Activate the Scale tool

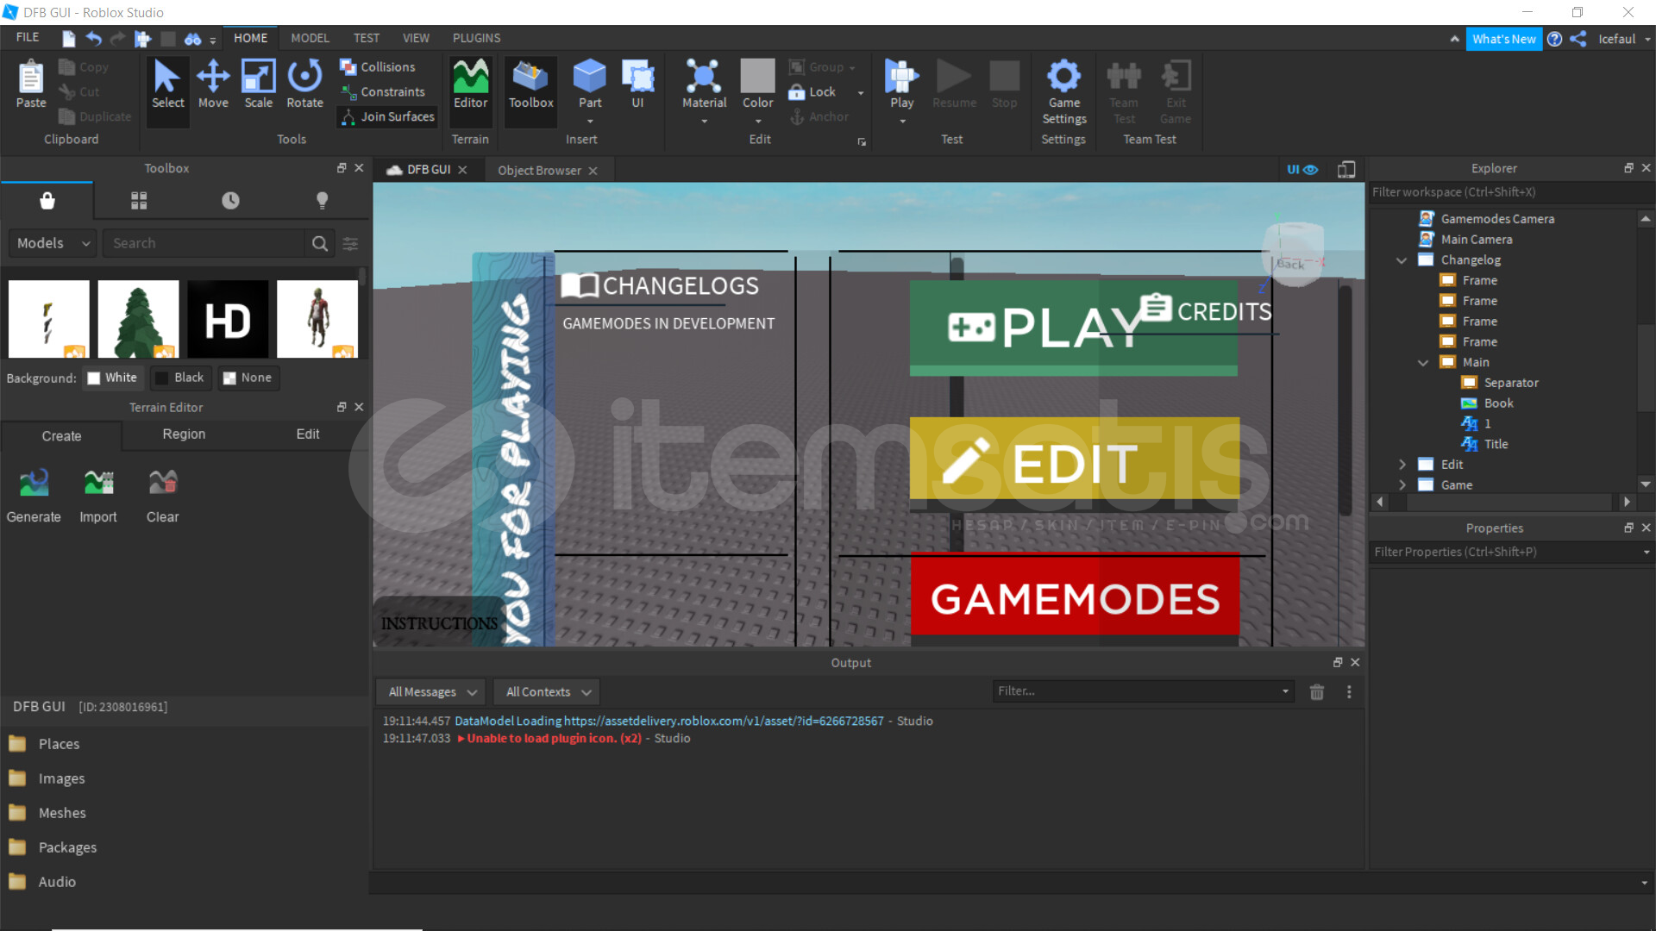pos(258,86)
